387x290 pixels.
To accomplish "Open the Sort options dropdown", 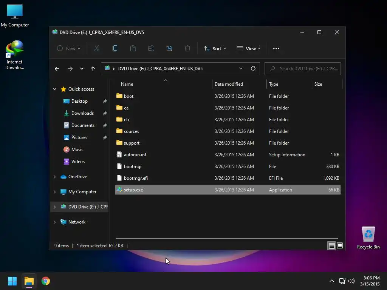I will pyautogui.click(x=215, y=49).
